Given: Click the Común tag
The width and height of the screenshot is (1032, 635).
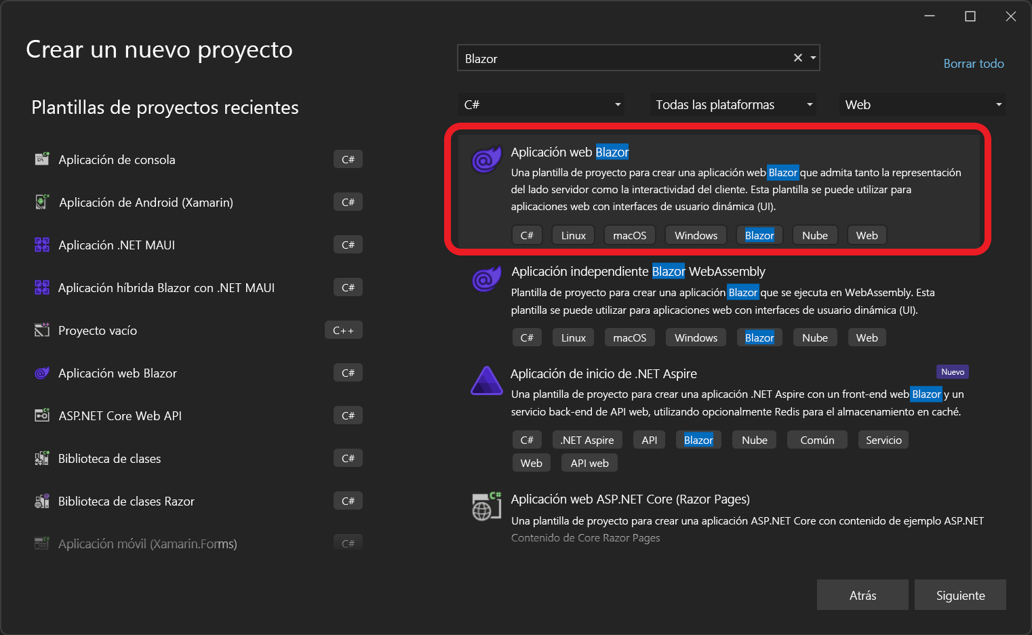Looking at the screenshot, I should coord(817,440).
